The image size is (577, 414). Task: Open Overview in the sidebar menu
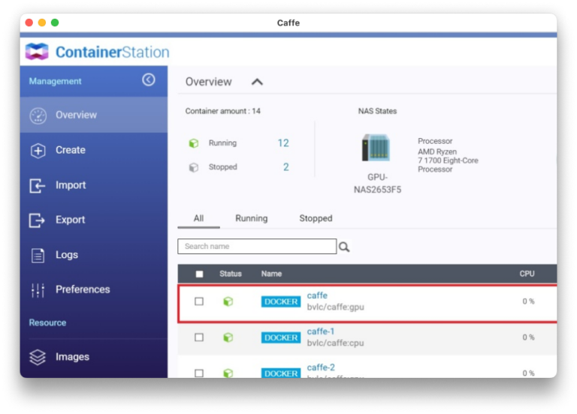(94, 115)
